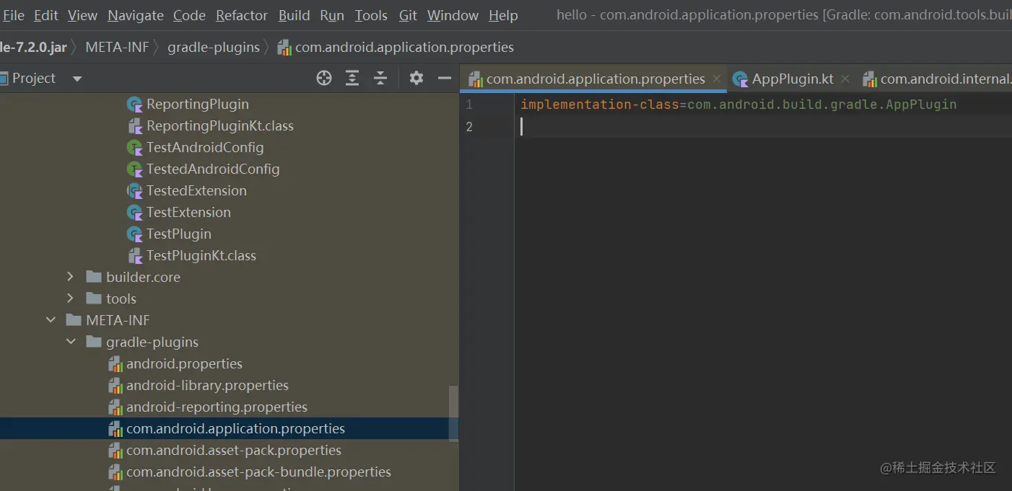This screenshot has height=491, width=1012.
Task: Open the Project view dropdown
Action: (x=77, y=79)
